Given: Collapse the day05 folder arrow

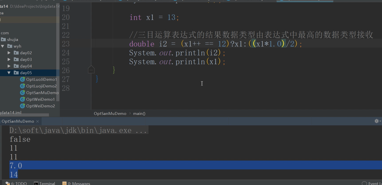Looking at the screenshot, I should pyautogui.click(x=9, y=73).
